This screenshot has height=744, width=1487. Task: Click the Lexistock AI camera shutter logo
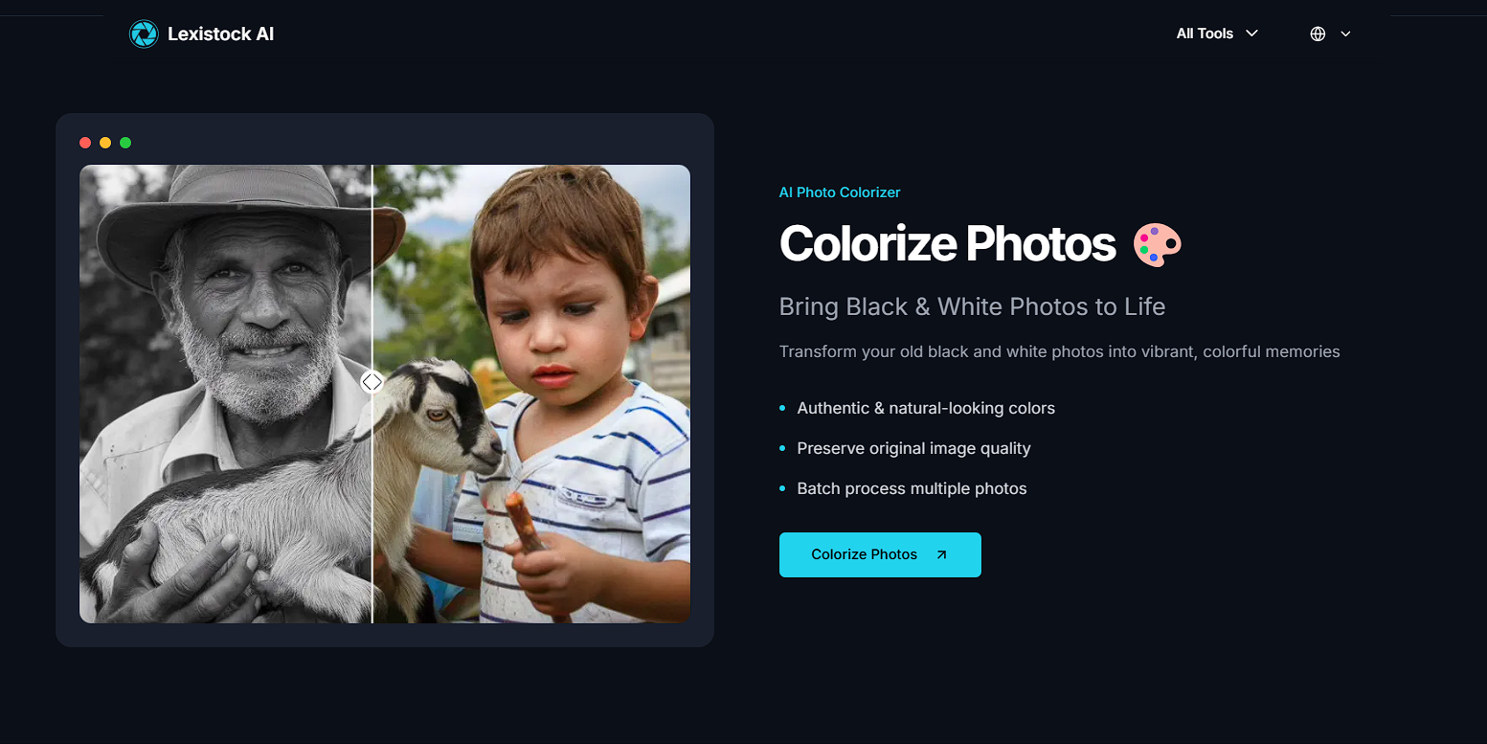(x=144, y=34)
